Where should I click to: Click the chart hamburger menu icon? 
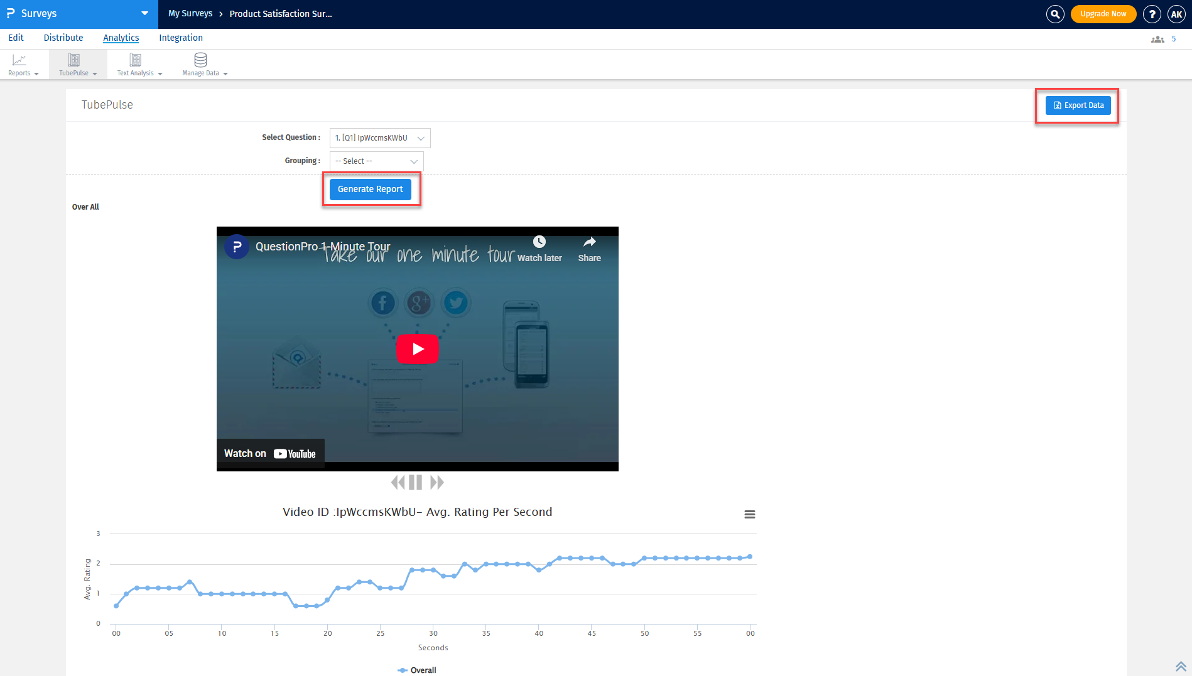click(x=749, y=514)
